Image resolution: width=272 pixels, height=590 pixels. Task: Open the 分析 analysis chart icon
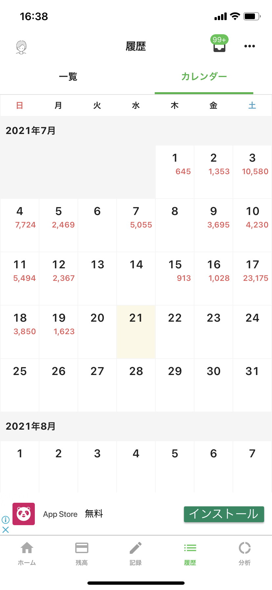(x=245, y=548)
